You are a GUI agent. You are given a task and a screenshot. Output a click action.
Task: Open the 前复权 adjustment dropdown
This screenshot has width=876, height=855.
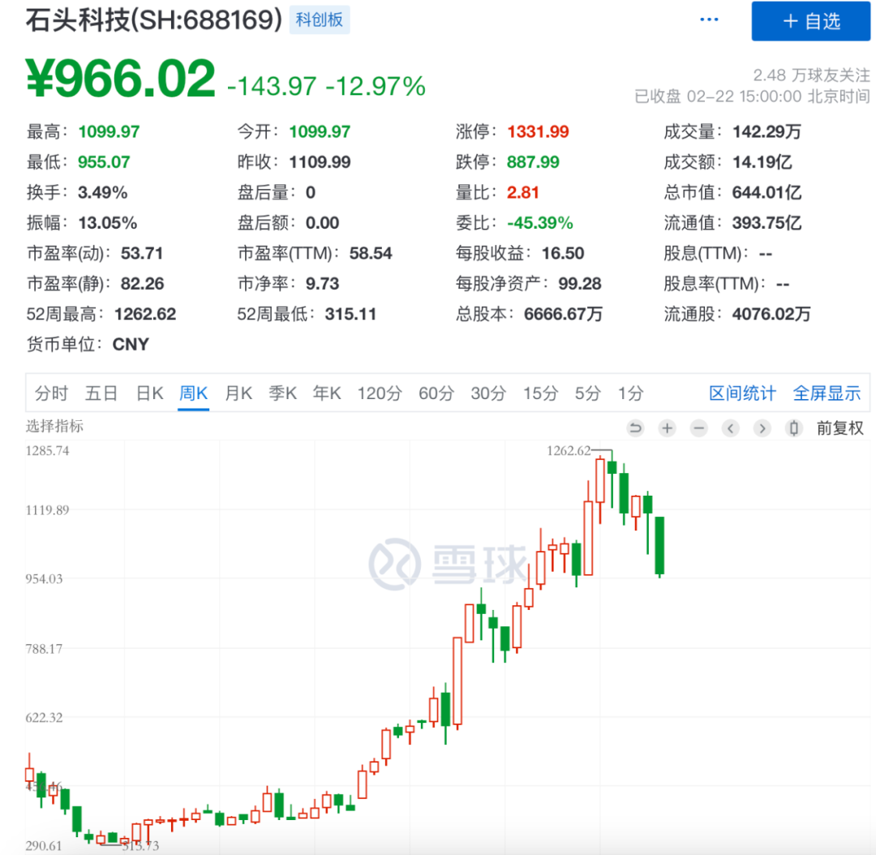(839, 428)
